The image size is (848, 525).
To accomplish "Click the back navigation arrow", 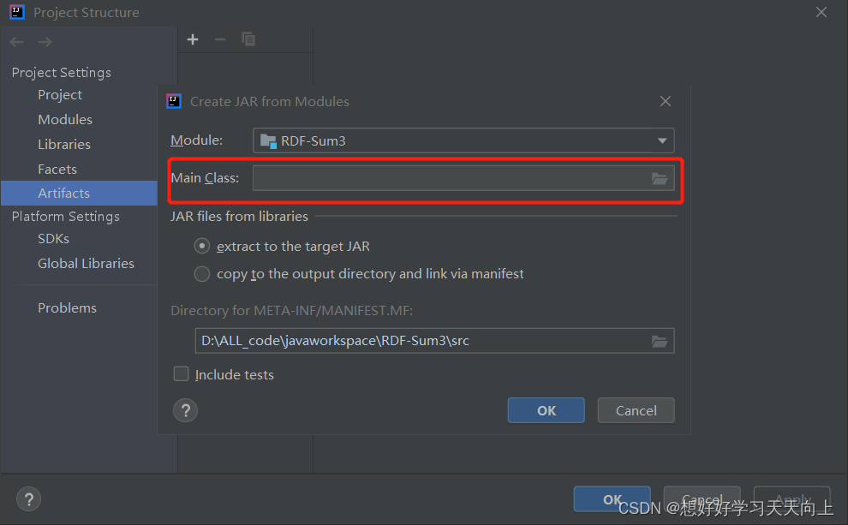I will point(17,42).
